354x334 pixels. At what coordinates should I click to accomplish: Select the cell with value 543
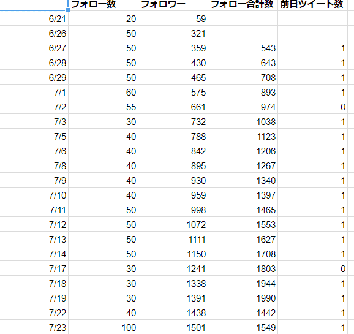(x=243, y=48)
